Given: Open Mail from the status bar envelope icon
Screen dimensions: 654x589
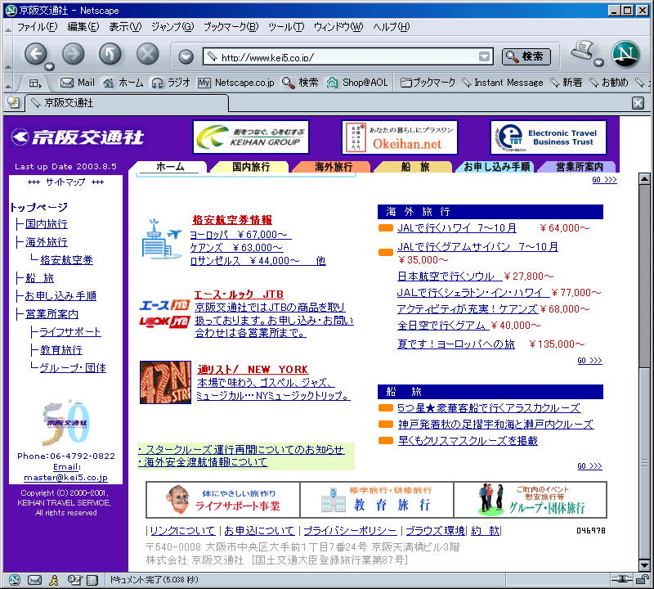Looking at the screenshot, I should click(34, 580).
